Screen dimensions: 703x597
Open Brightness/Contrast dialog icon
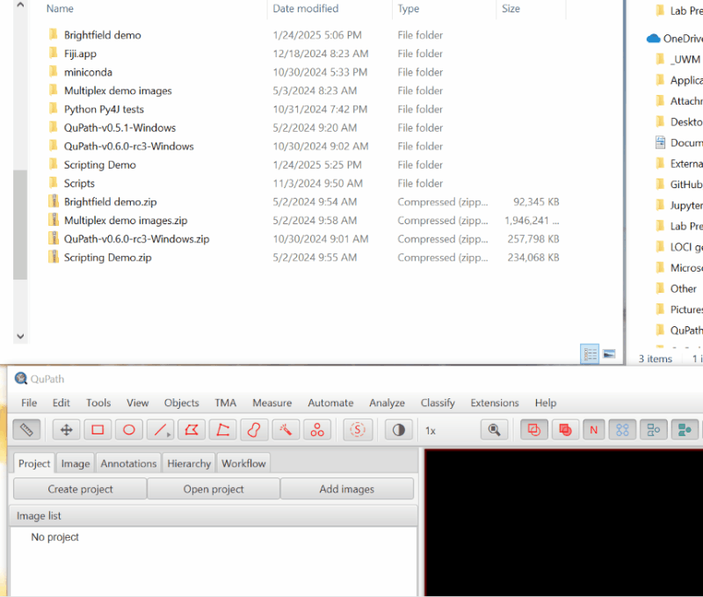399,430
